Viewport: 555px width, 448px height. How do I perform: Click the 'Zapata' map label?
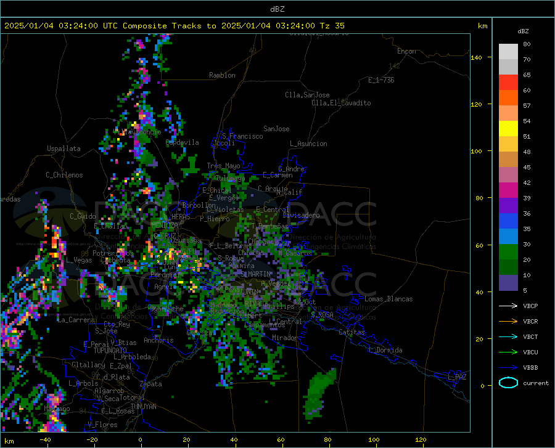151,384
